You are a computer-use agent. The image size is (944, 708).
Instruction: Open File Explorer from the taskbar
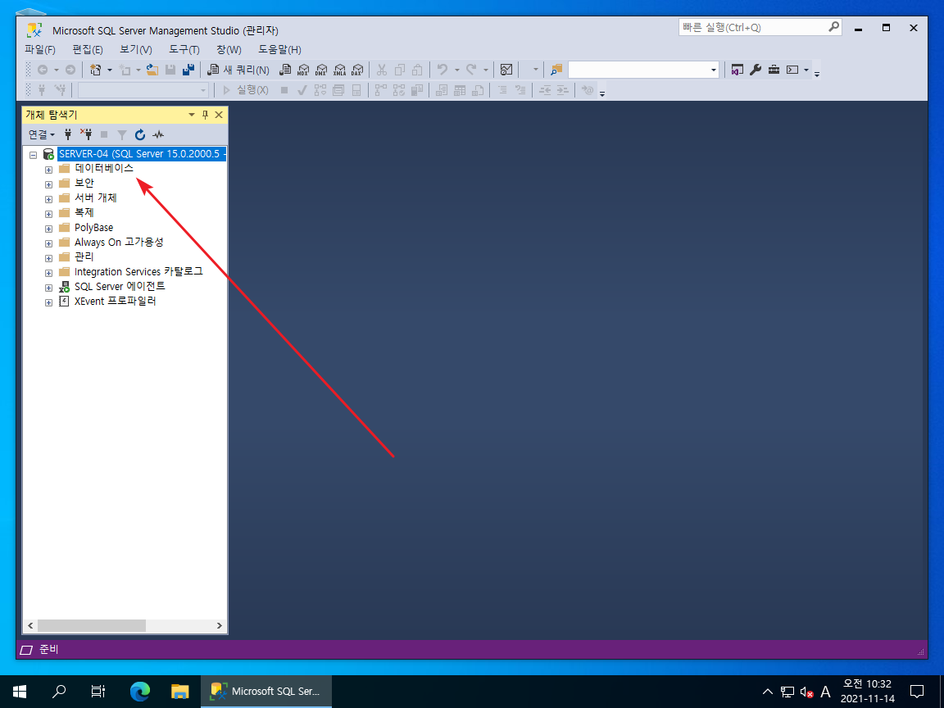[179, 691]
